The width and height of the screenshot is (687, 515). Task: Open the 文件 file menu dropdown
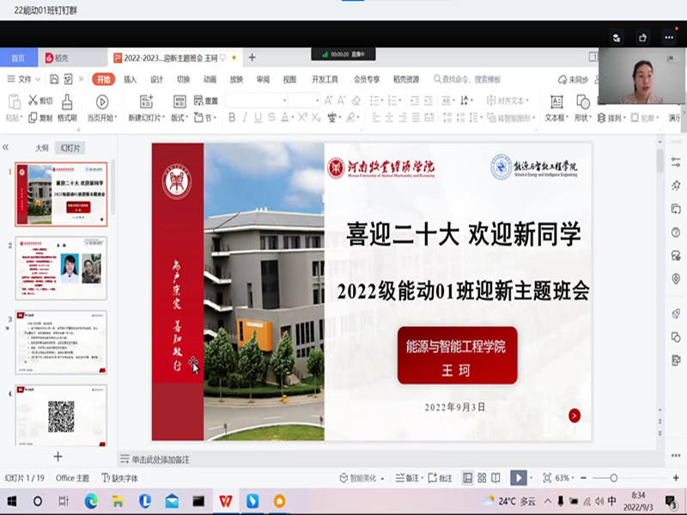(24, 79)
